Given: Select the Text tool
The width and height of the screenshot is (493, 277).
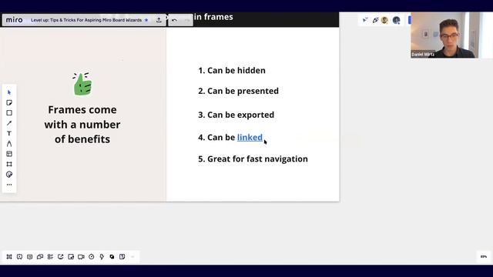Looking at the screenshot, I should (9, 133).
